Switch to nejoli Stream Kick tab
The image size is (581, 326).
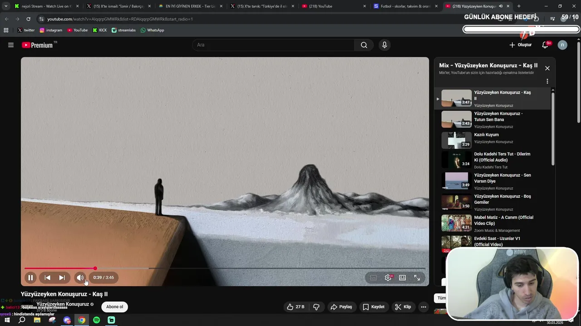click(x=47, y=6)
